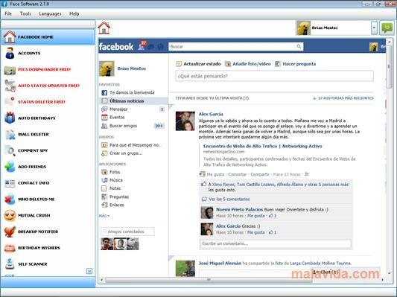Select the Mutual Crush icon

[x=10, y=215]
